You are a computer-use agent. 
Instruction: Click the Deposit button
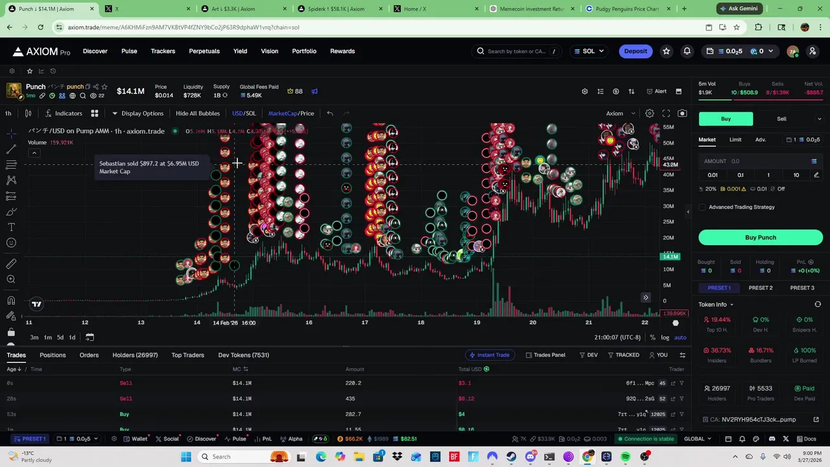635,51
